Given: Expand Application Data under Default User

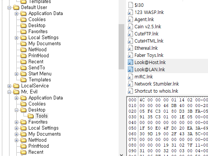Looking at the screenshot, I should (16, 14).
